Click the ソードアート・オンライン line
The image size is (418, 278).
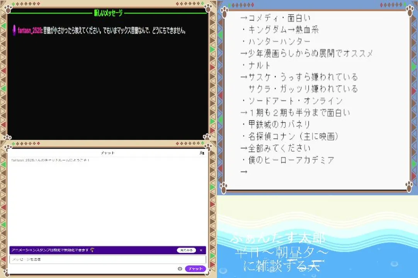point(292,101)
